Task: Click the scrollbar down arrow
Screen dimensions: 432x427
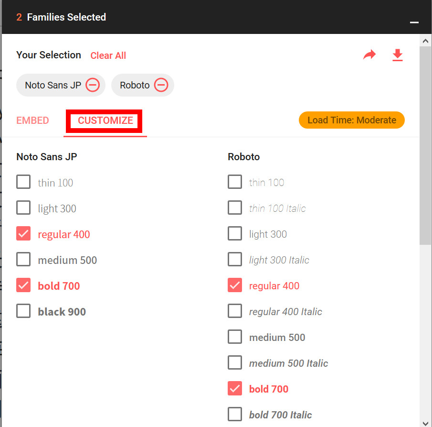Action: click(x=425, y=423)
